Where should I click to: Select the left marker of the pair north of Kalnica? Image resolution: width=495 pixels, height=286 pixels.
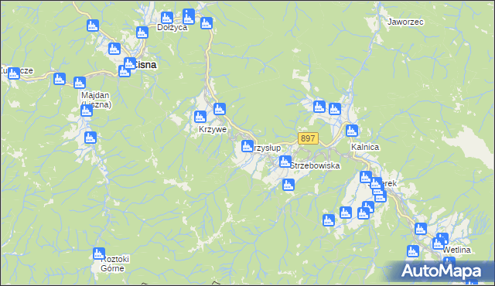point(319,106)
